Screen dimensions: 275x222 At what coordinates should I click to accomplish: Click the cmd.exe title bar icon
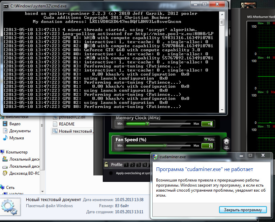(x=6, y=6)
